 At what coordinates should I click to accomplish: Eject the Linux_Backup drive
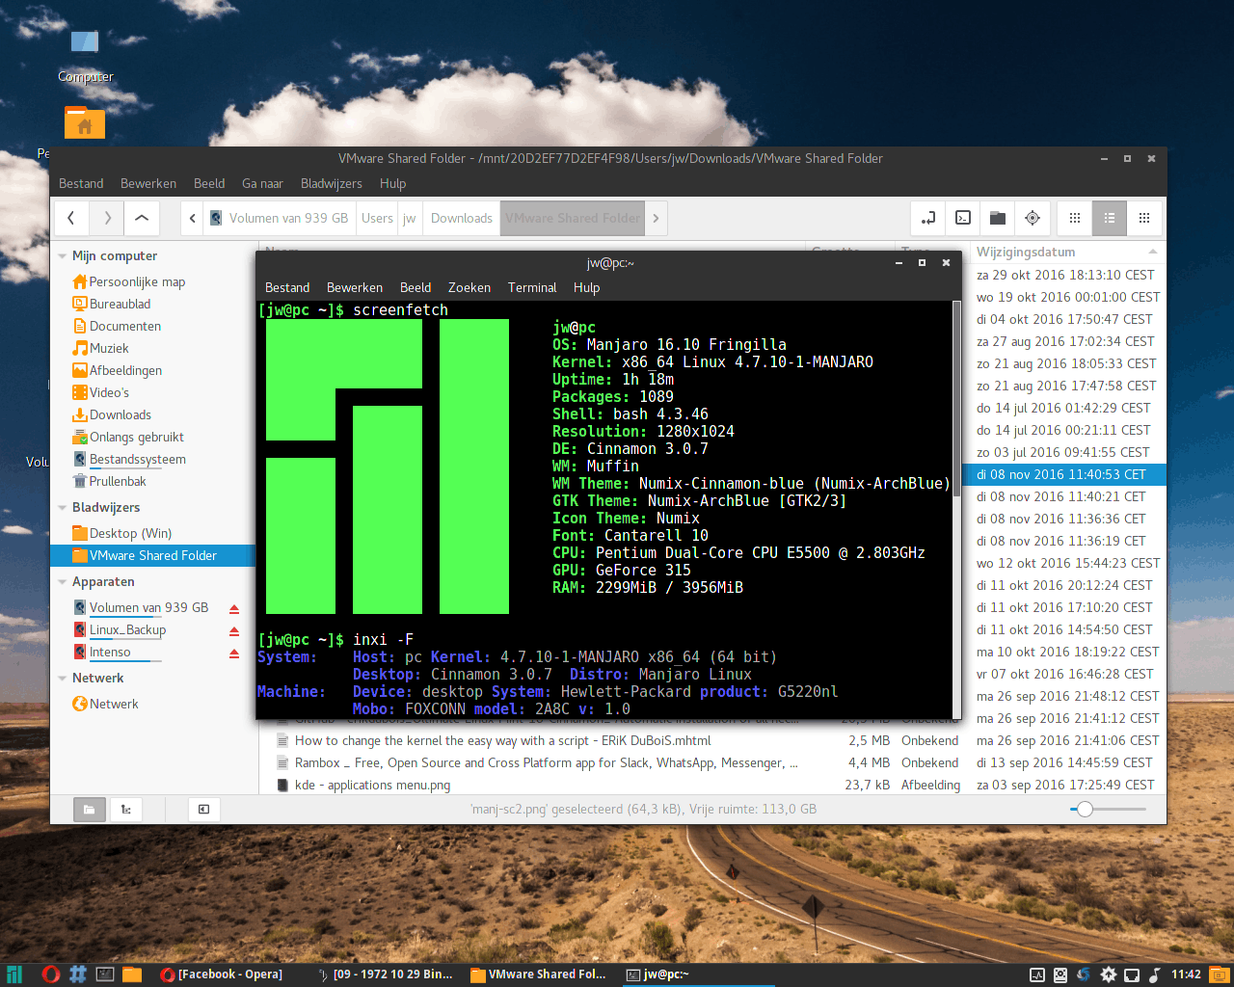point(233,631)
